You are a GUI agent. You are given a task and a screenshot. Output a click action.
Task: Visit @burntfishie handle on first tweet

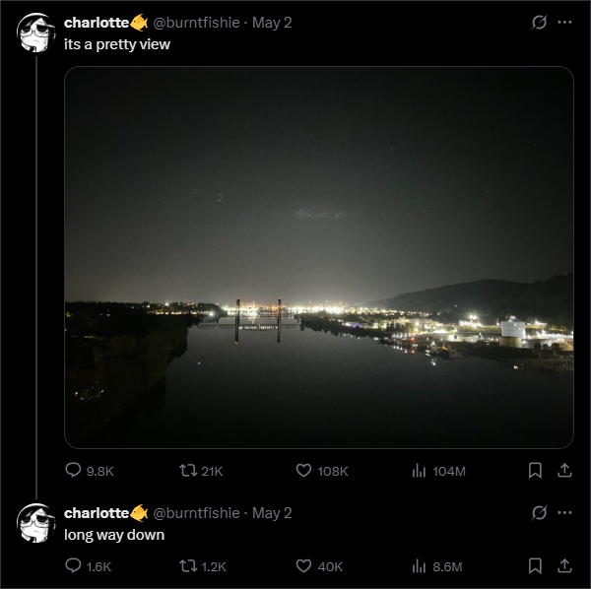pyautogui.click(x=196, y=23)
